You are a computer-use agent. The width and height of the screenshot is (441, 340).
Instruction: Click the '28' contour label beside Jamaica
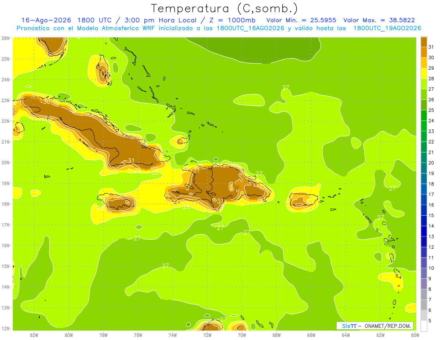100,208
